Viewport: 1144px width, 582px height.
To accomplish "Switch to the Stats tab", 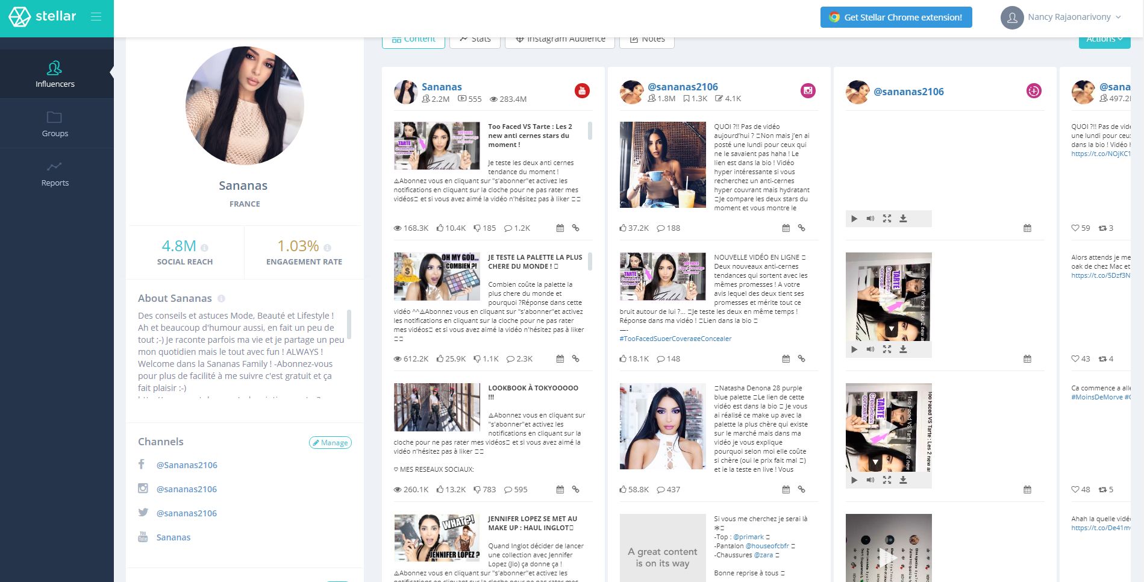I will 475,39.
